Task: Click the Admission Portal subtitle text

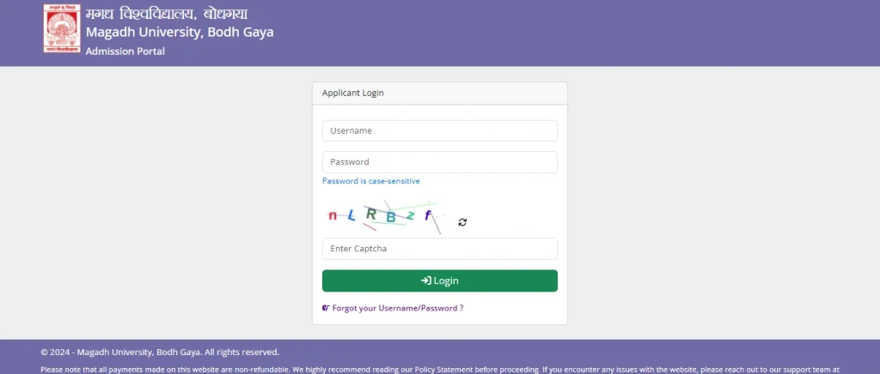Action: pyautogui.click(x=125, y=51)
